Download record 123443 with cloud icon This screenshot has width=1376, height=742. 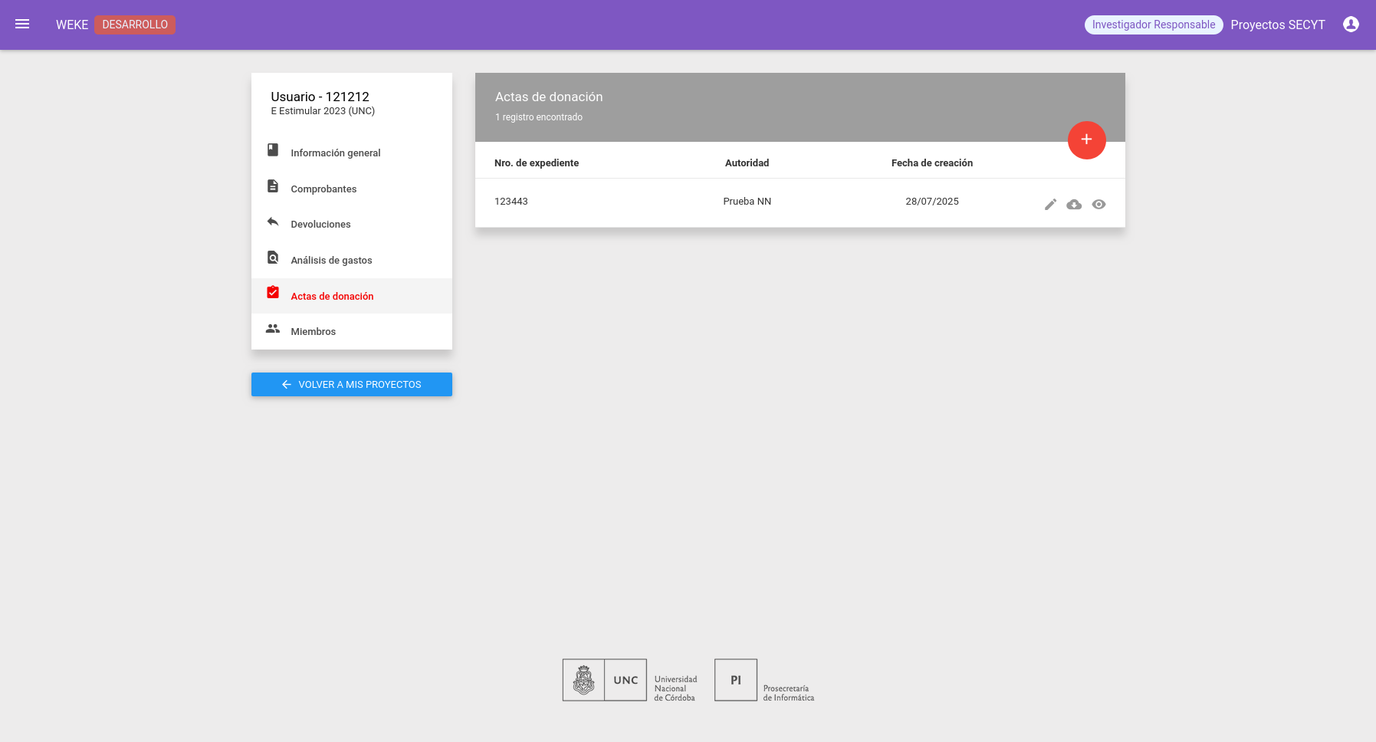[1074, 204]
